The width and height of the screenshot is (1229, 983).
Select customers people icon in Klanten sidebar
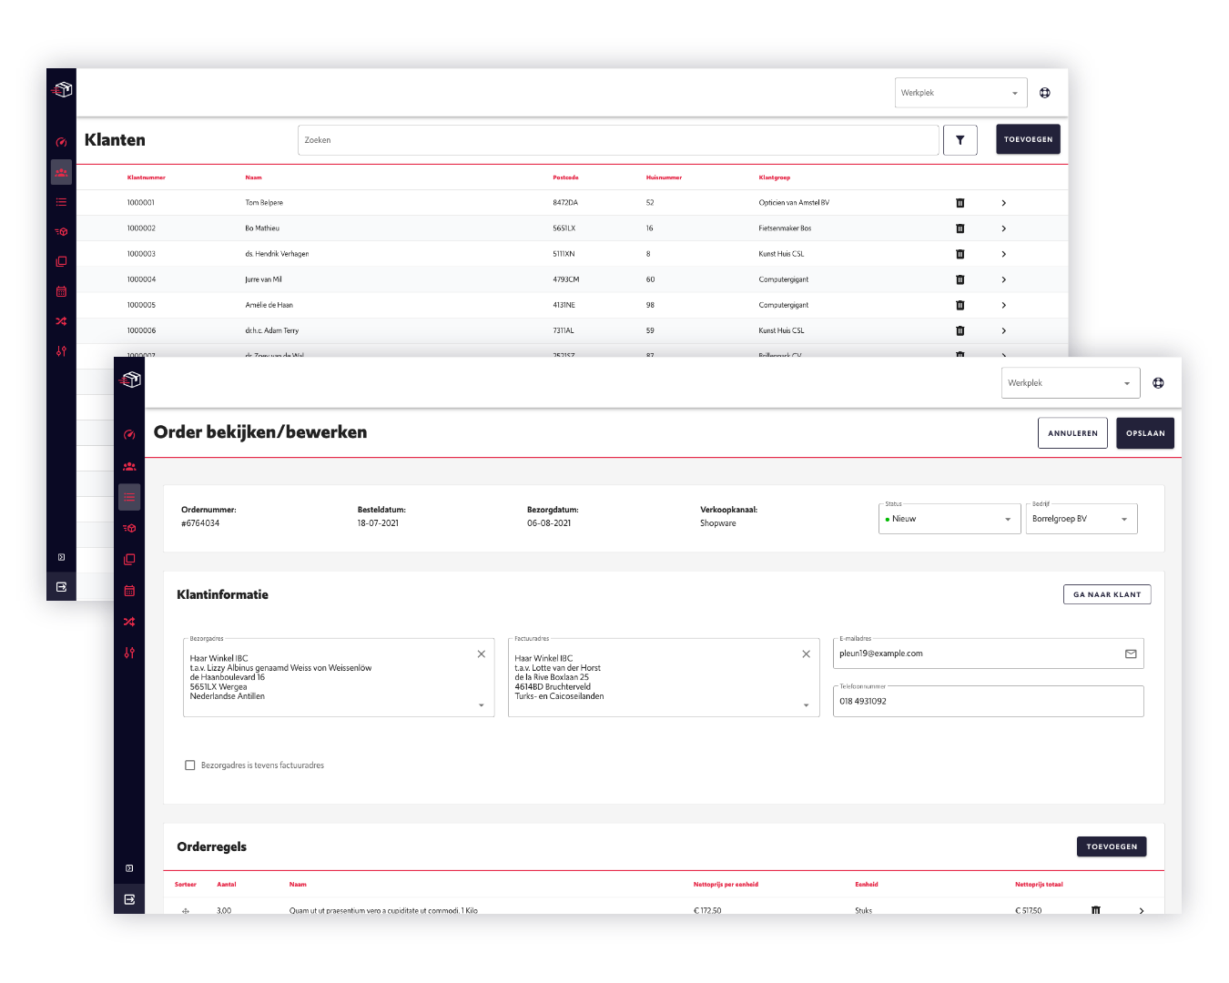click(x=61, y=172)
